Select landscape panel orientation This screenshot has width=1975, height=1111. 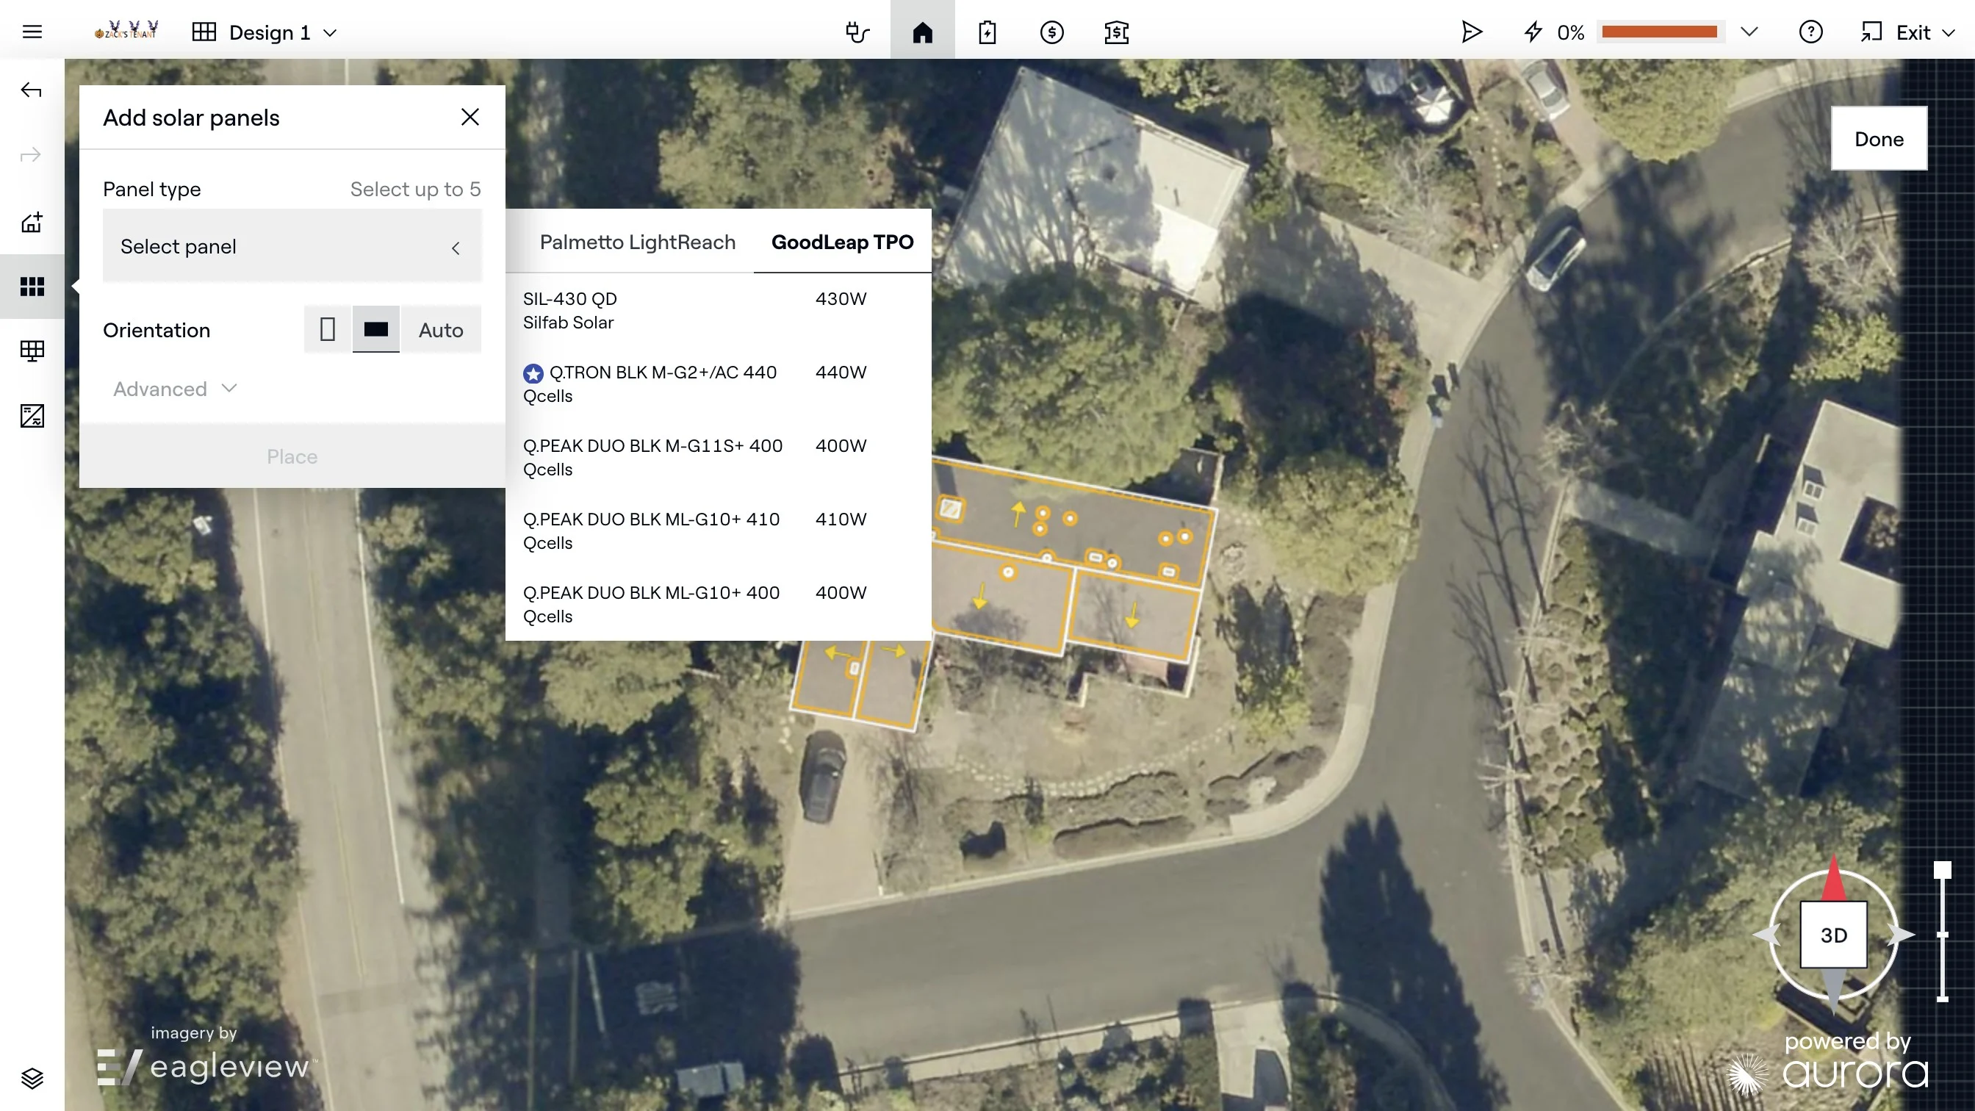click(375, 330)
